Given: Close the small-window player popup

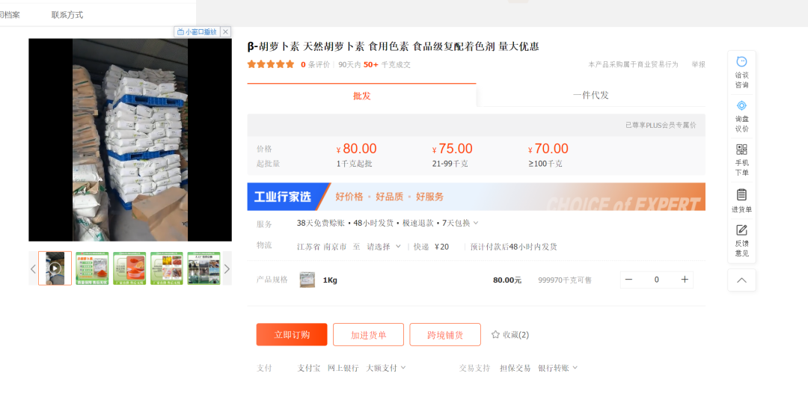Looking at the screenshot, I should tap(225, 32).
